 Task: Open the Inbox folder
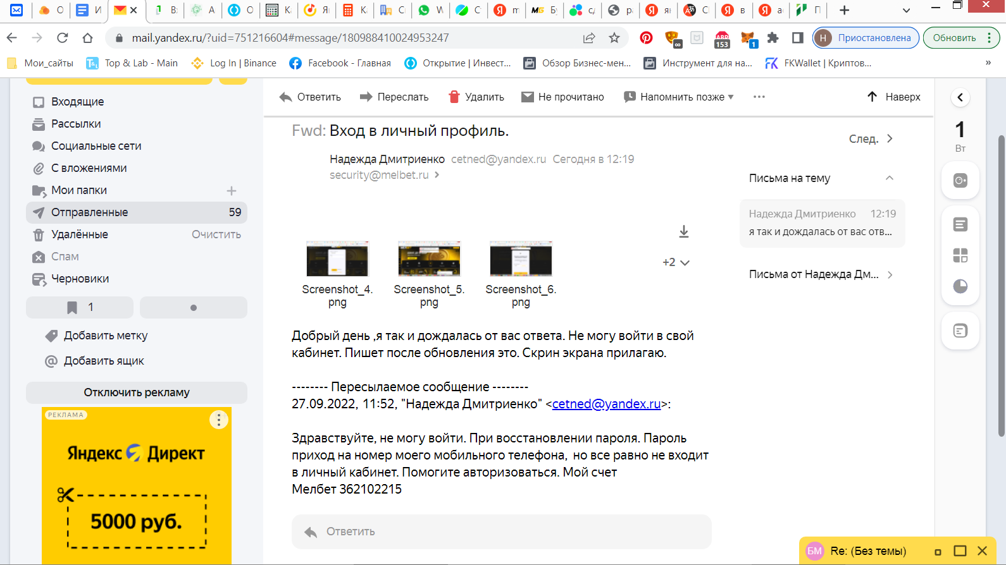(x=77, y=102)
